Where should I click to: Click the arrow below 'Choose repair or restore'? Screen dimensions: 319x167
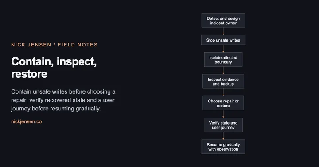(x=223, y=114)
